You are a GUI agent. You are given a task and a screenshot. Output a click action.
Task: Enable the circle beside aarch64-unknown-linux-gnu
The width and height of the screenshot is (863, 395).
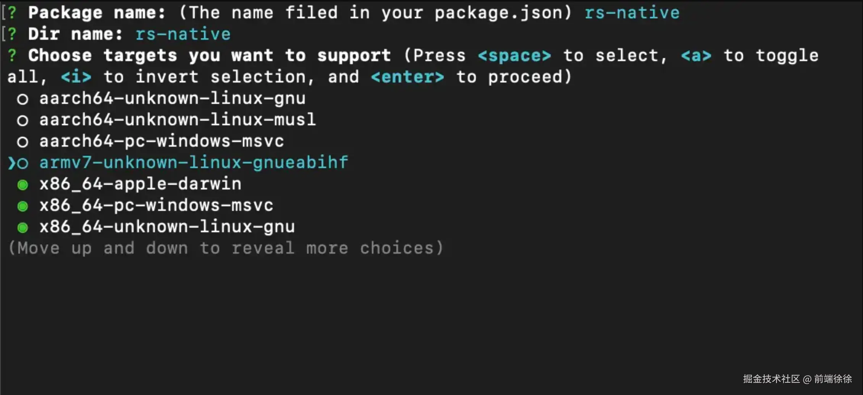click(23, 99)
